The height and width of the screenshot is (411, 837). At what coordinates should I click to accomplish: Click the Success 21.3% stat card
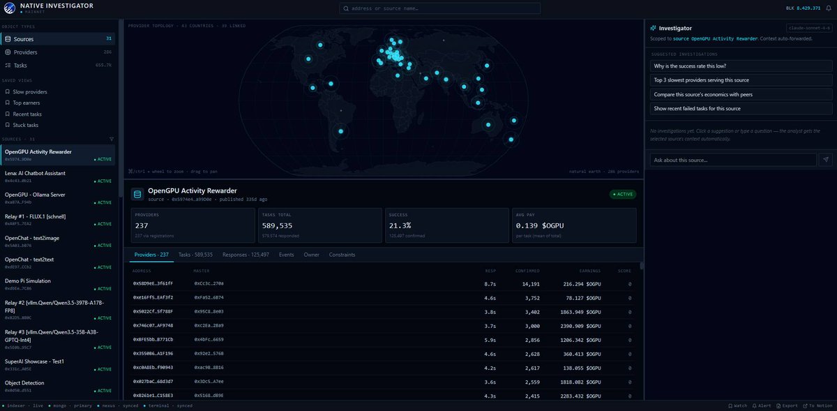pos(446,225)
